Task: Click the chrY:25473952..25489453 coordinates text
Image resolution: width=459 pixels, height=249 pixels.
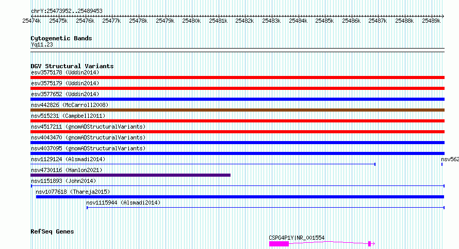Action: click(x=67, y=11)
